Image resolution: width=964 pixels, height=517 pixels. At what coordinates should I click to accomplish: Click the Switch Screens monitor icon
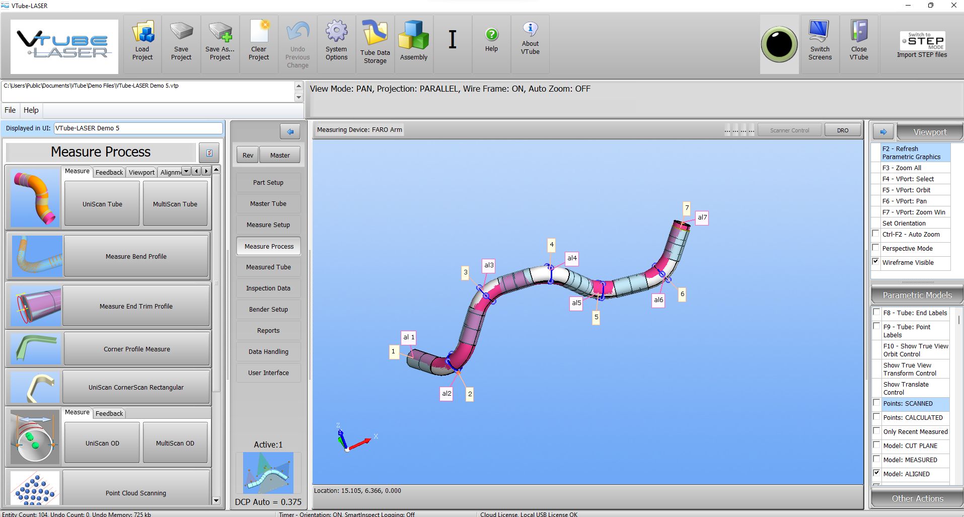(x=820, y=32)
